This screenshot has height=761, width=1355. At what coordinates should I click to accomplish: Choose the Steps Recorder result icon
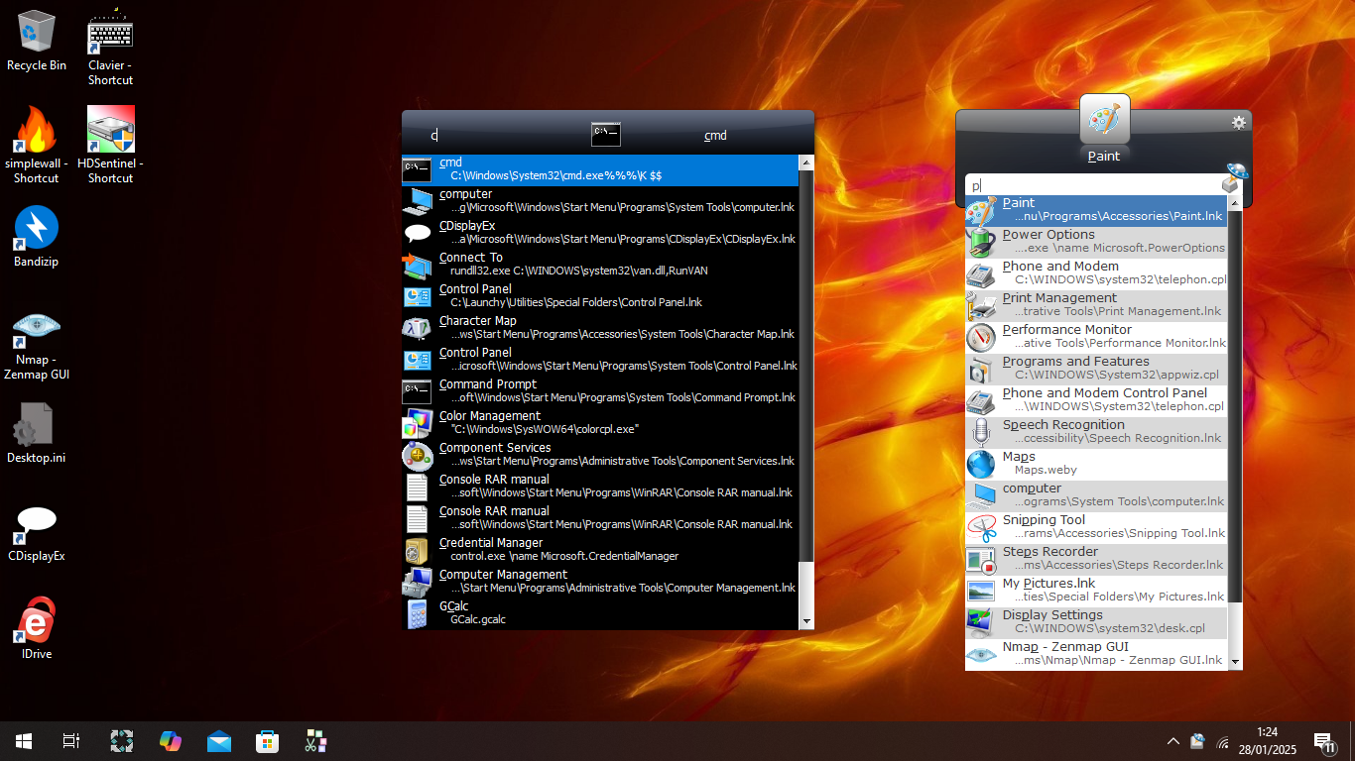coord(981,559)
